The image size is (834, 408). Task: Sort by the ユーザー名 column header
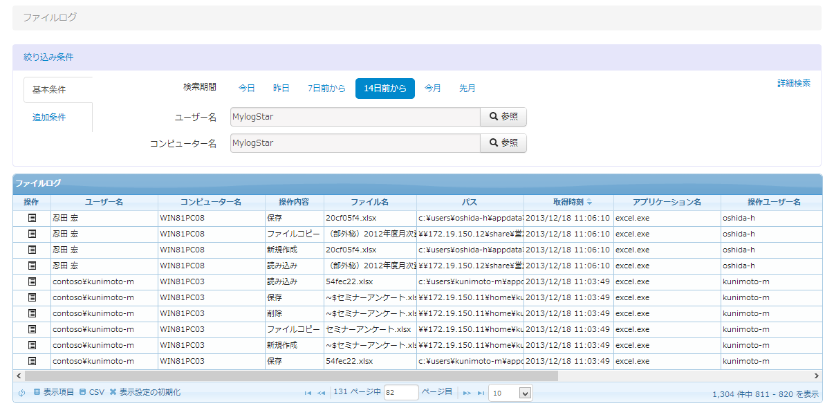tap(104, 203)
